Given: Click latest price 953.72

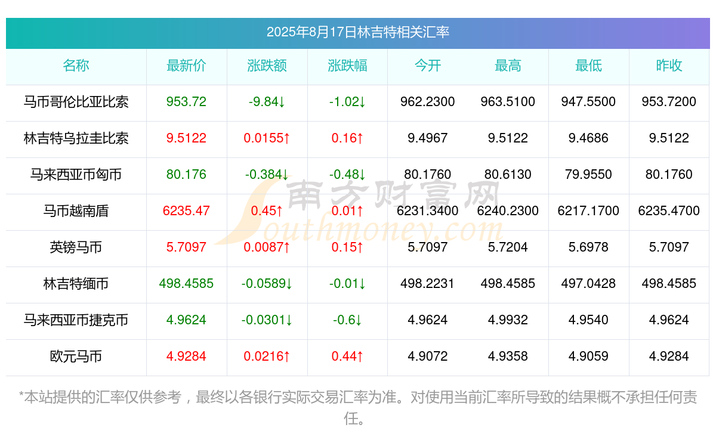Looking at the screenshot, I should 186,102.
